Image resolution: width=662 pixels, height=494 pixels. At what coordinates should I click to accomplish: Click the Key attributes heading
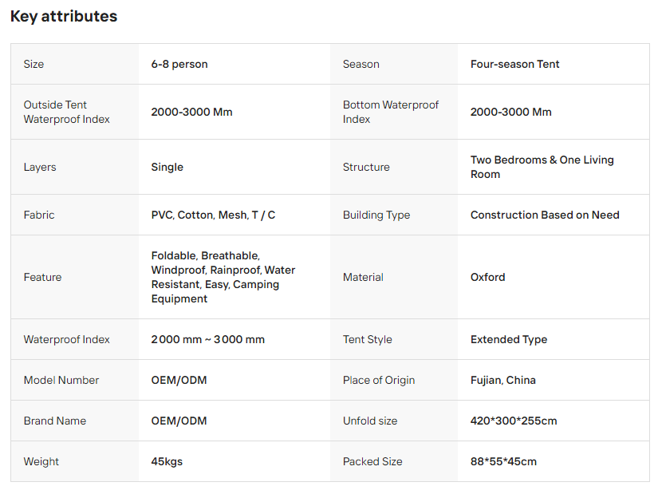[64, 16]
